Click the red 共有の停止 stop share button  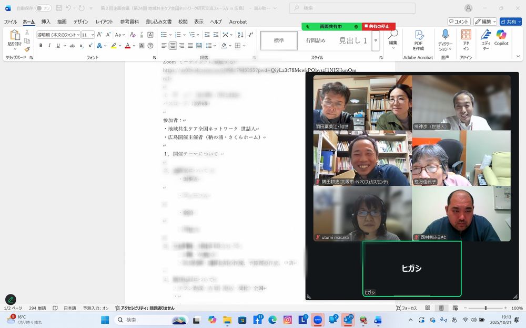[379, 26]
